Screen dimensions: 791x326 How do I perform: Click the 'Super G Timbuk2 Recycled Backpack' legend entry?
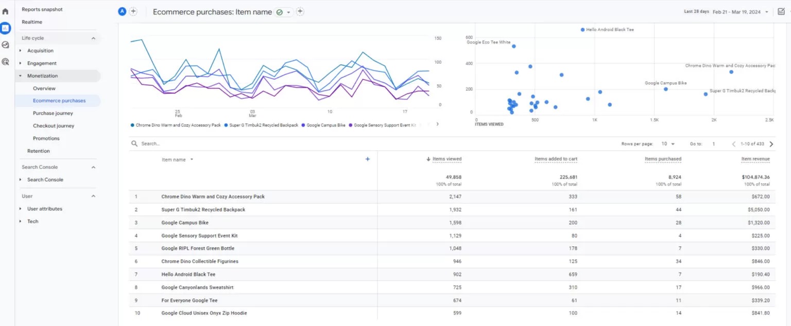[261, 125]
